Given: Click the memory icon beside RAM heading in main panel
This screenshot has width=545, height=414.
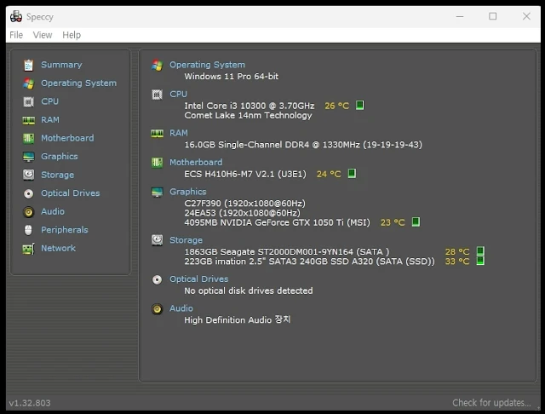Looking at the screenshot, I should [157, 134].
